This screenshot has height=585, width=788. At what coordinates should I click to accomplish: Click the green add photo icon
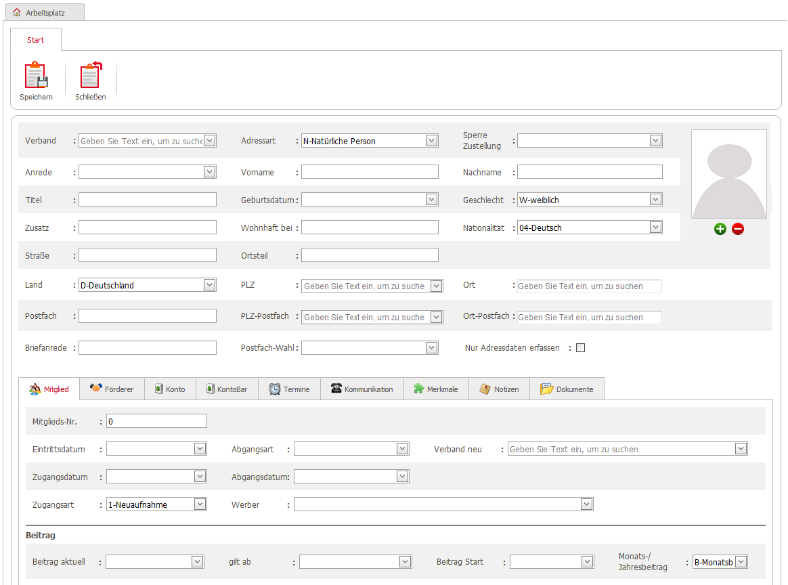(x=720, y=229)
